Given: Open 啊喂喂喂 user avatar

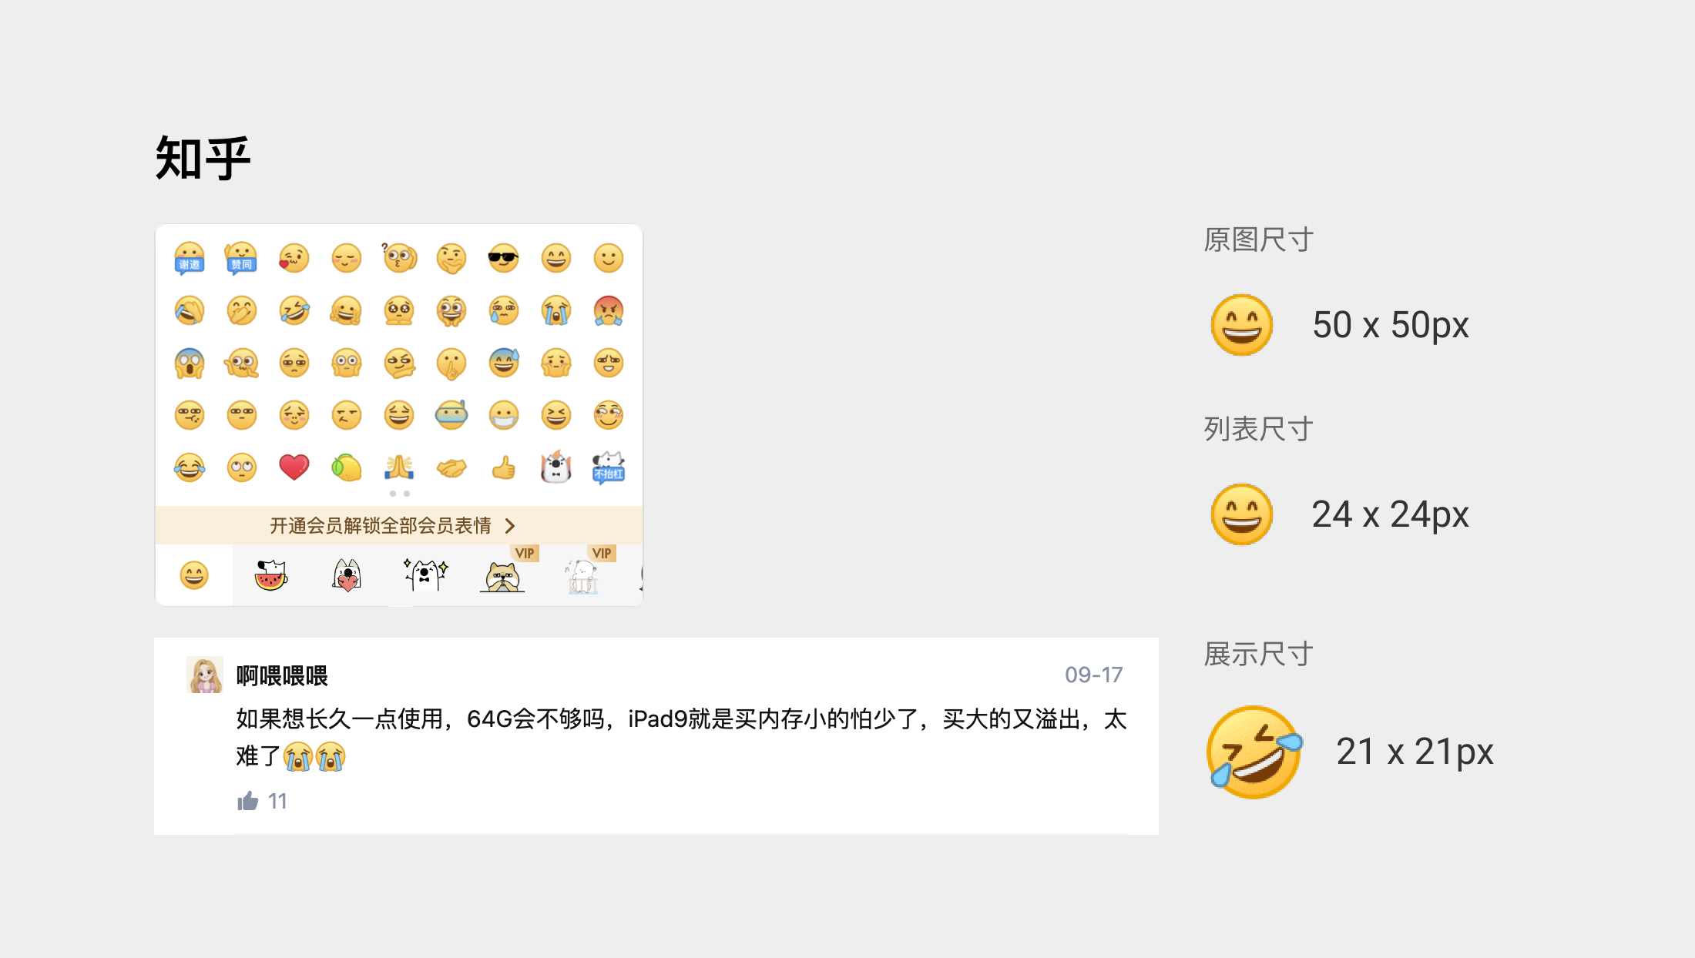Looking at the screenshot, I should (x=205, y=675).
